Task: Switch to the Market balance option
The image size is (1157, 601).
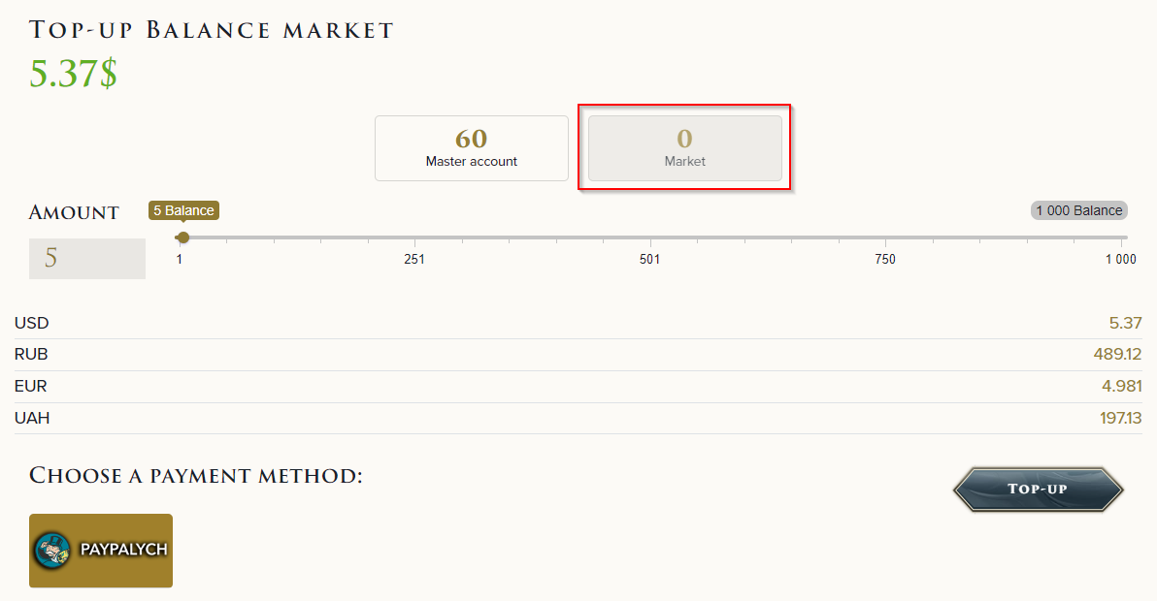Action: coord(684,148)
